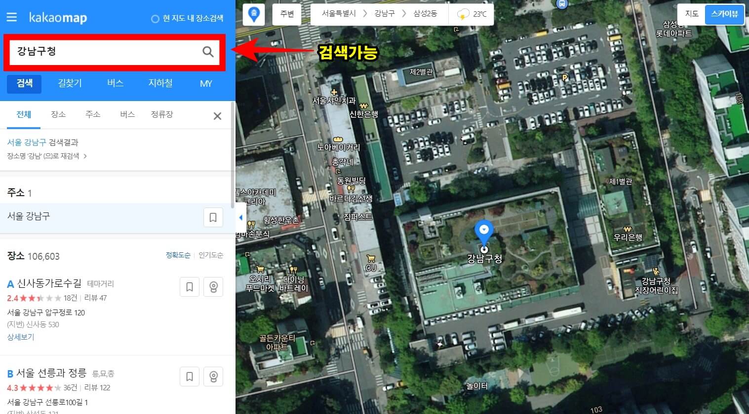Screen dimensions: 749x414
Task: Click the 횡성한우촌 restaurant label
Action: tap(281, 220)
